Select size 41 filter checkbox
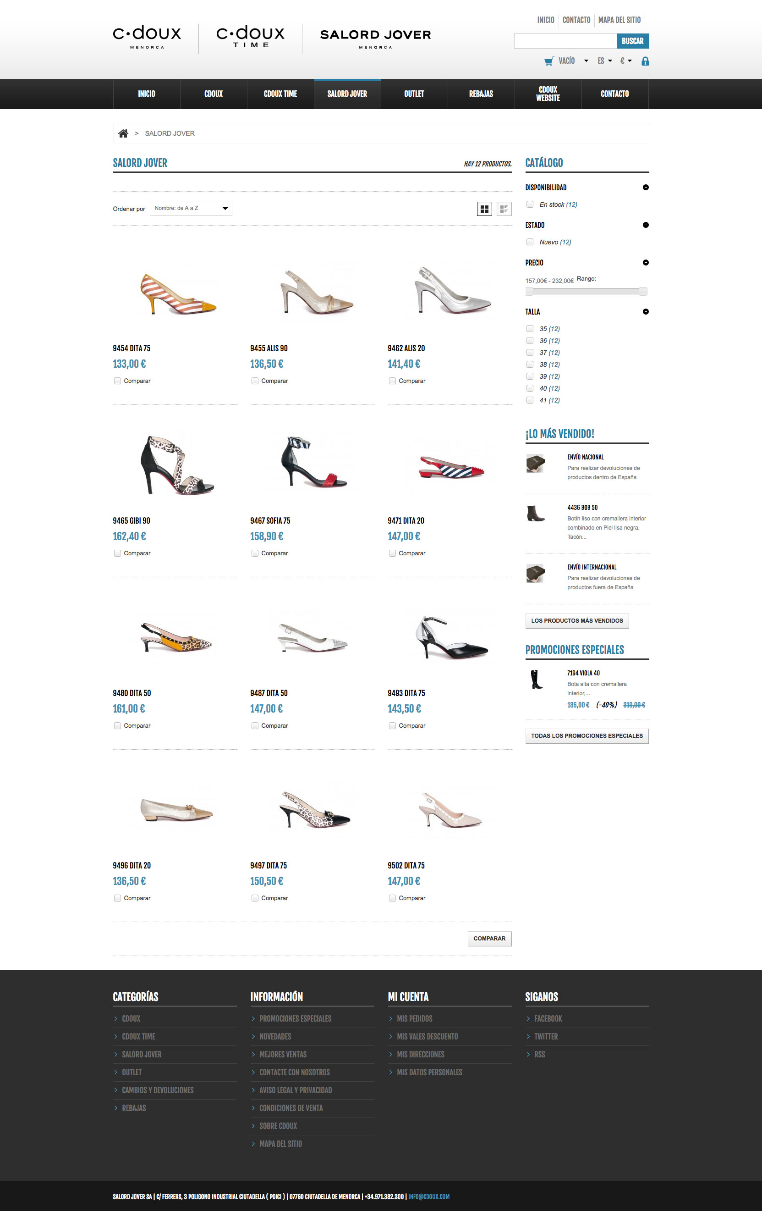This screenshot has width=762, height=1211. tap(530, 400)
